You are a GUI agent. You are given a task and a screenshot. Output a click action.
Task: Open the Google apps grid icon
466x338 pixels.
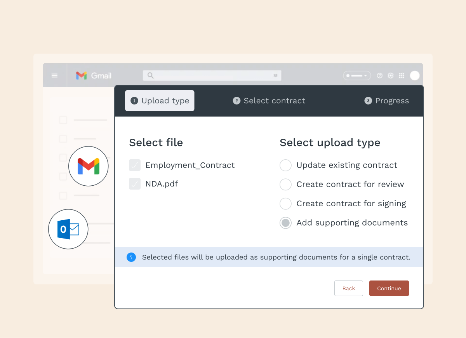[402, 75]
